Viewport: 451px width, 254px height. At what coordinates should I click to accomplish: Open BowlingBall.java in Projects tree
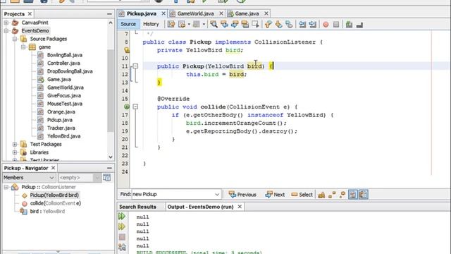point(65,55)
